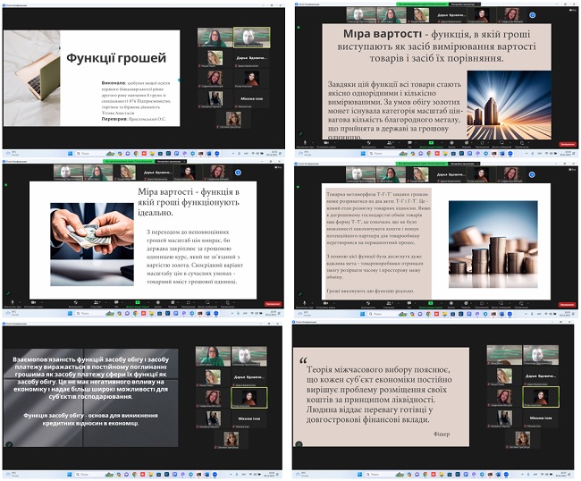Mute microphone in the coin-stacks slide window
581x481 pixels.
[305, 304]
